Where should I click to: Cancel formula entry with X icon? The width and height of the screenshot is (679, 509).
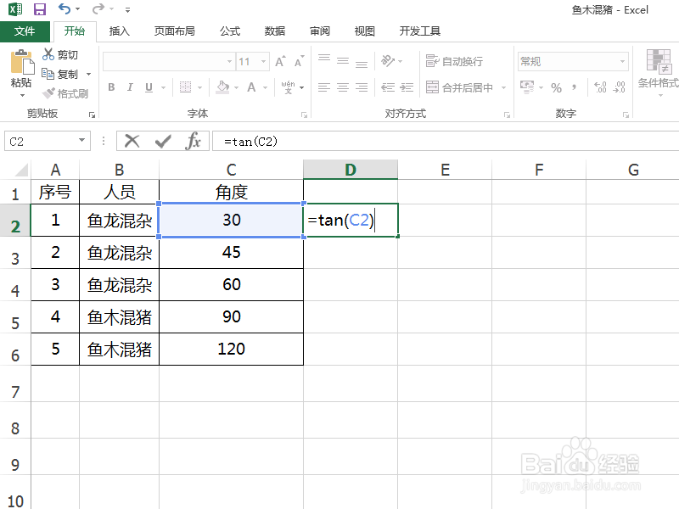coord(132,141)
